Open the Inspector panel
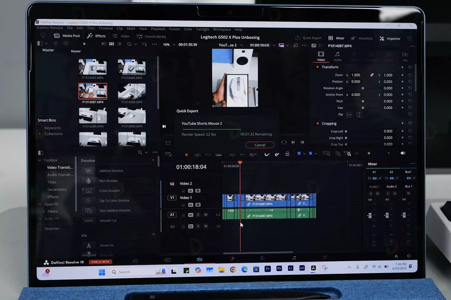 point(390,39)
